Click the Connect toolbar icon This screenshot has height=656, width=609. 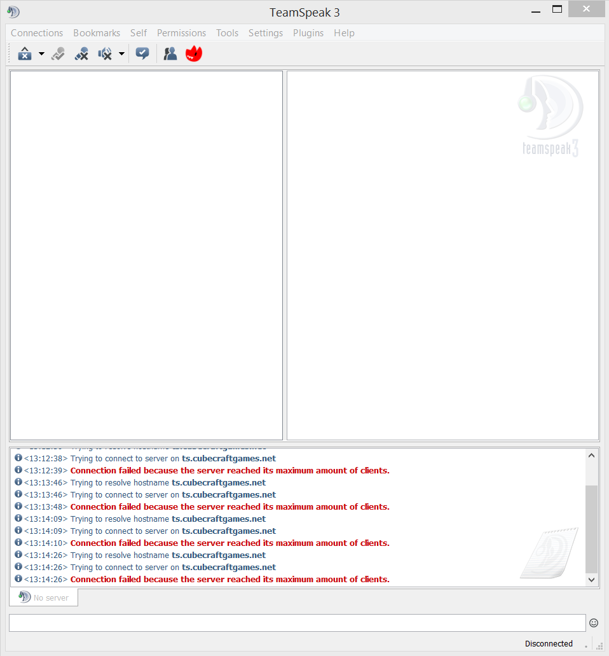pyautogui.click(x=58, y=53)
